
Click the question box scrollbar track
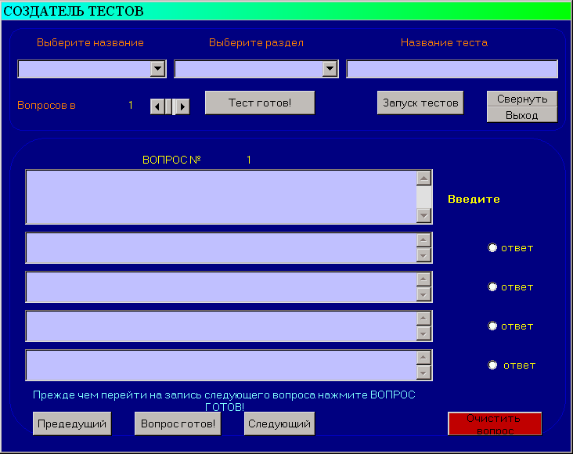424,197
